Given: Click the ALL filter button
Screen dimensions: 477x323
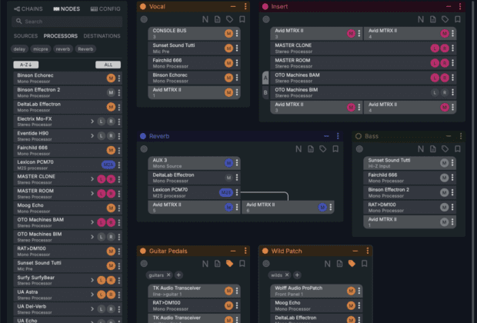Looking at the screenshot, I should [108, 65].
